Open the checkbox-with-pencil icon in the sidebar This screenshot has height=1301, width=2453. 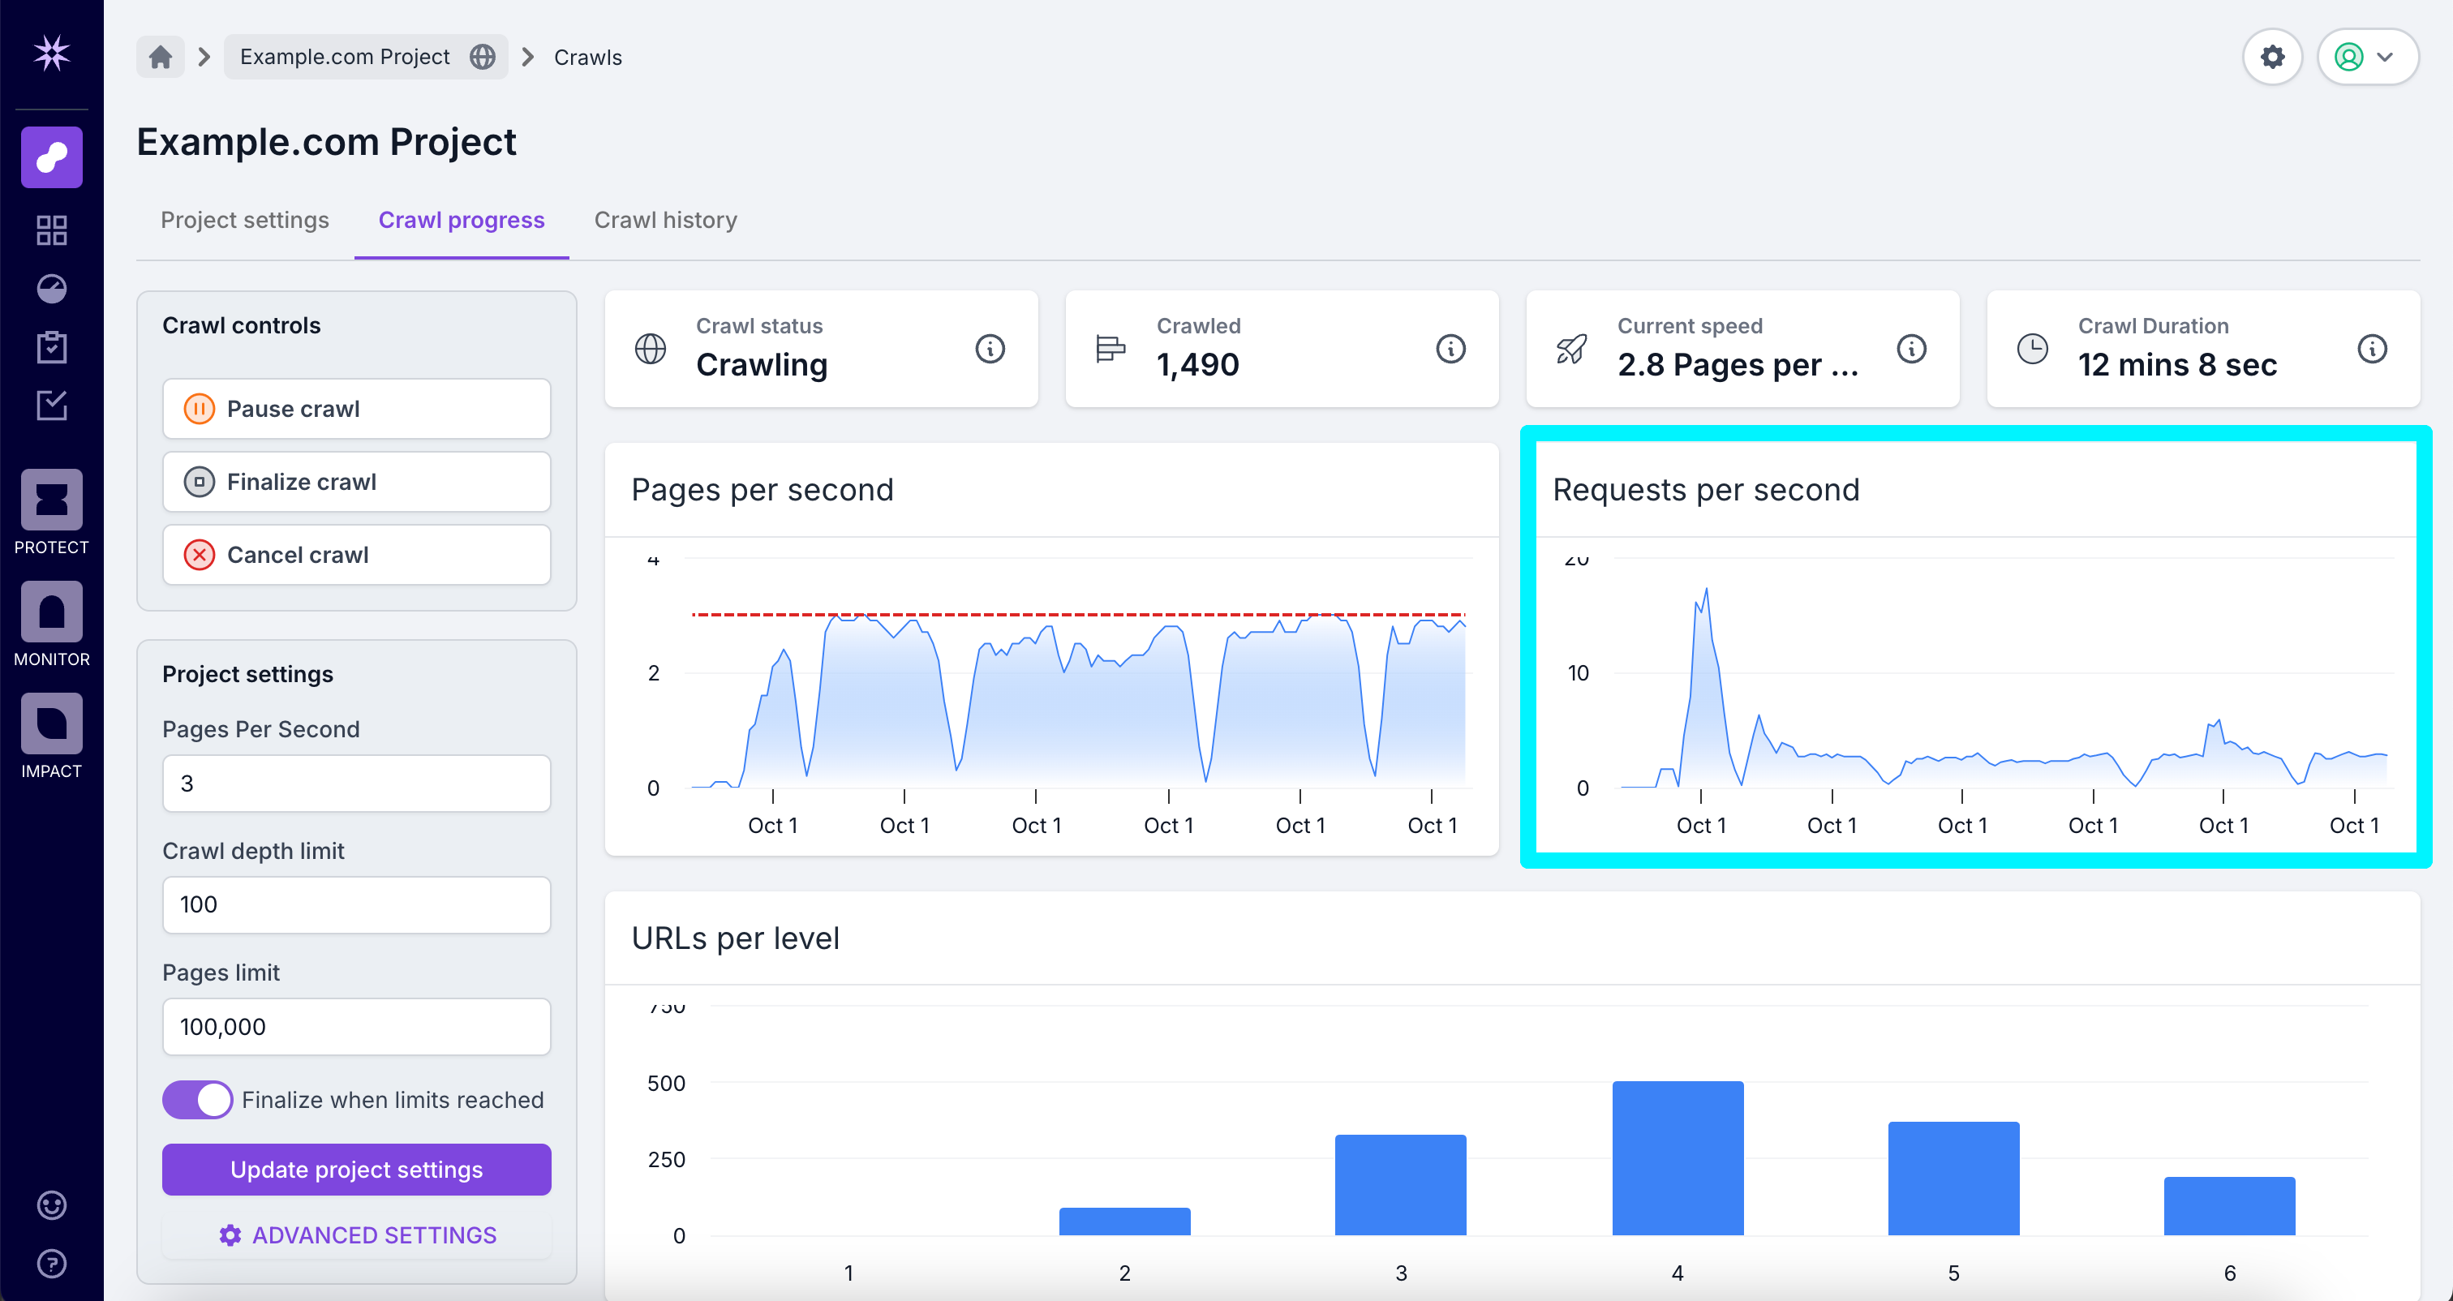click(x=51, y=405)
